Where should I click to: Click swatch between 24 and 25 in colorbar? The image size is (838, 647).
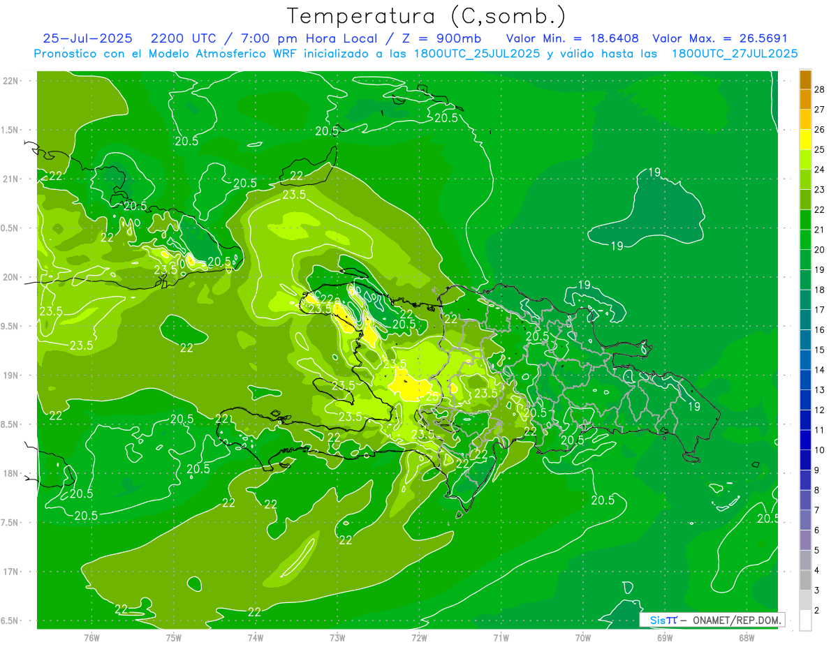coord(805,160)
